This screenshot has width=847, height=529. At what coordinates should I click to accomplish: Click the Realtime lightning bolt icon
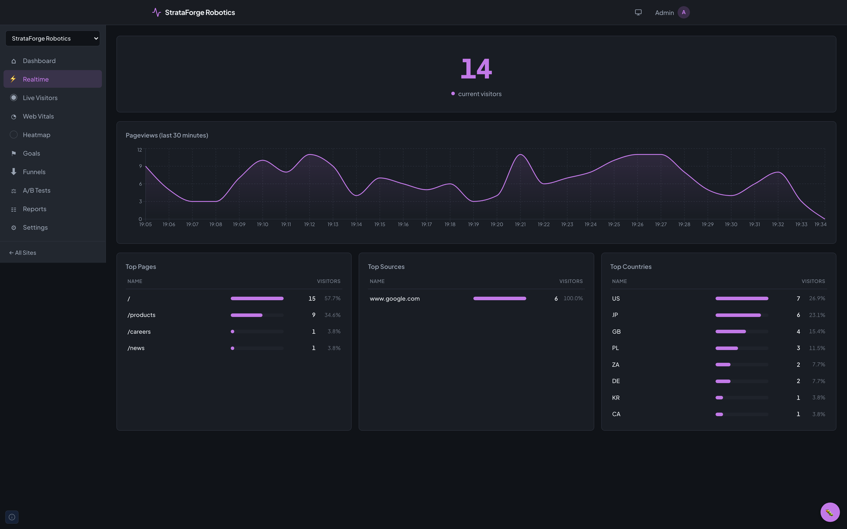point(14,79)
